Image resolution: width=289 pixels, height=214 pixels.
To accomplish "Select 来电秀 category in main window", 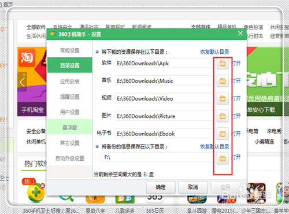I will pos(274,131).
